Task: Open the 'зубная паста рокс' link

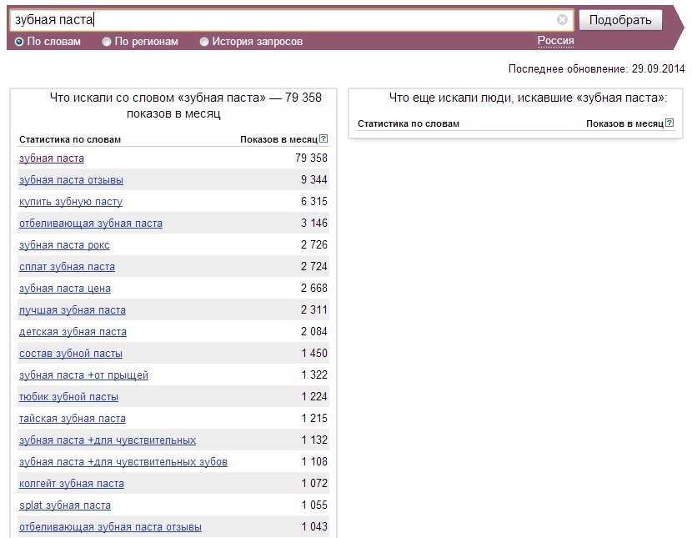Action: (64, 244)
